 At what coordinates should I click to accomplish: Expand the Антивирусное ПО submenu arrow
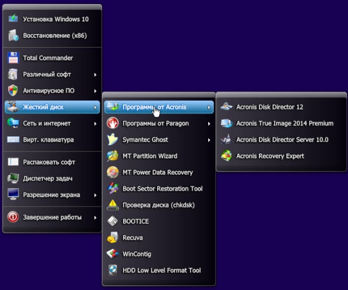95,91
